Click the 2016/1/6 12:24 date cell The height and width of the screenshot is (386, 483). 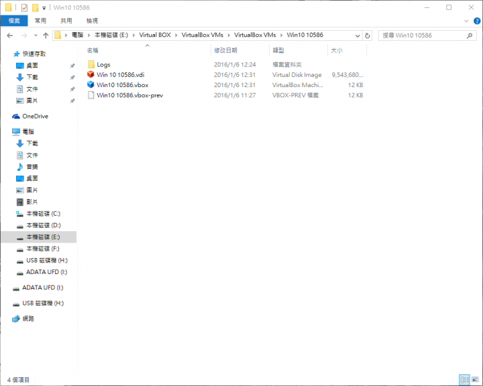click(235, 64)
